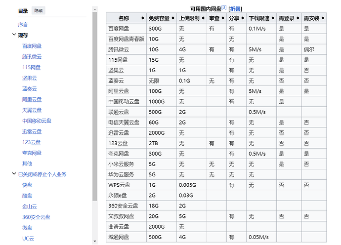This screenshot has width=341, height=245.
Task: Jump to 天翼云盘 in contents
Action: (32, 110)
